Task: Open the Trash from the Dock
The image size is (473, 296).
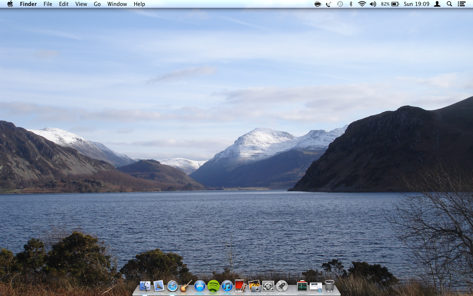Action: coord(329,286)
